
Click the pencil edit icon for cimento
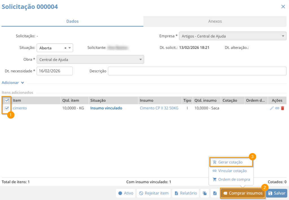tap(272, 108)
